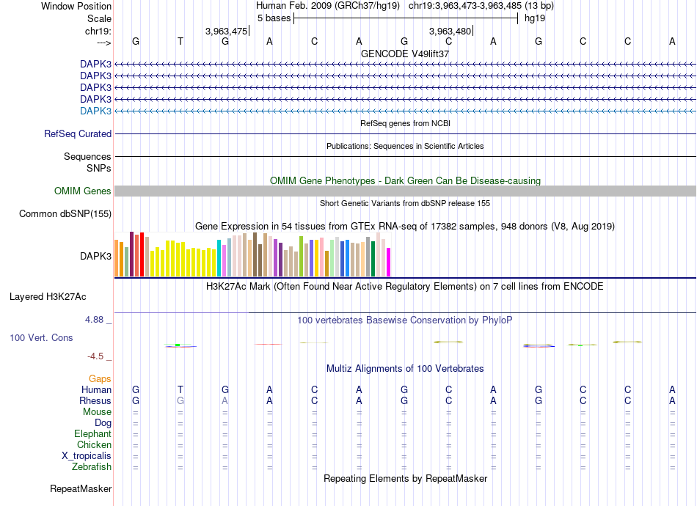Click the hg19 label beside the scale bar
Screen dimensions: 697x506
tap(535, 18)
